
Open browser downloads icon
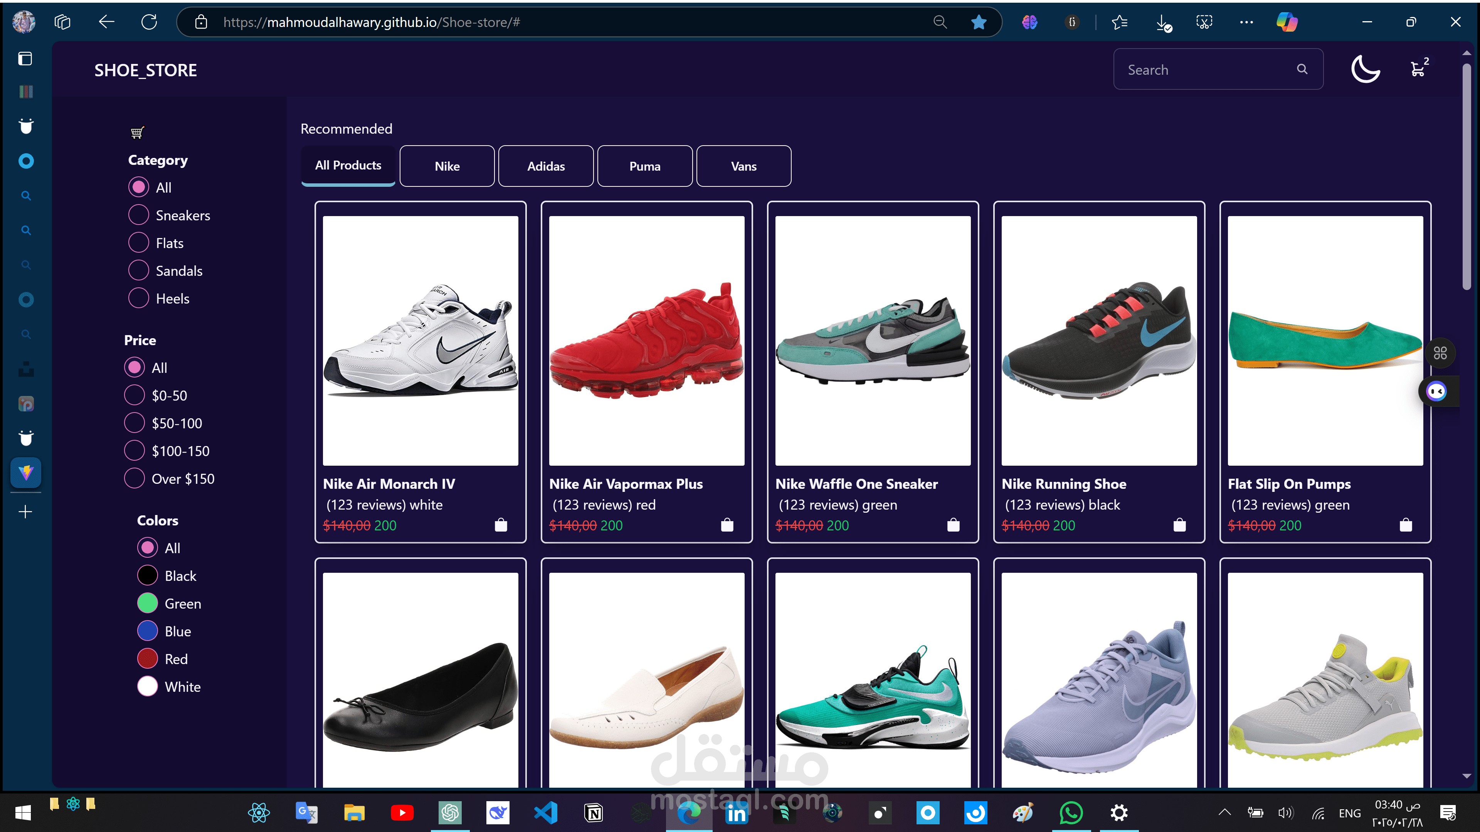[x=1164, y=22]
